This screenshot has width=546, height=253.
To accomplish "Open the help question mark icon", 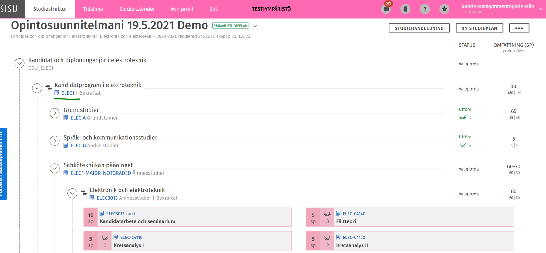I will coord(425,9).
